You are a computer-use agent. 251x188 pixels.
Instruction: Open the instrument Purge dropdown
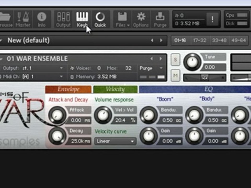tap(151, 68)
